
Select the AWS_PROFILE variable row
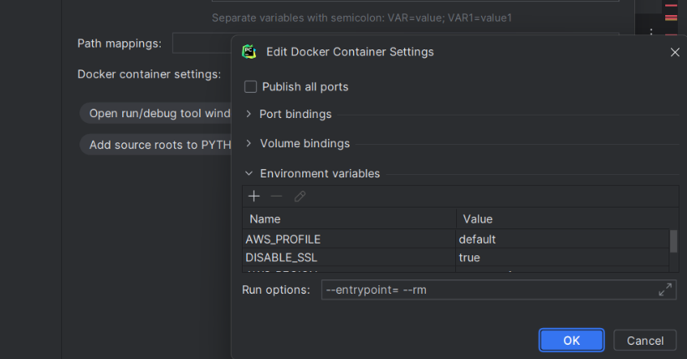(456, 239)
